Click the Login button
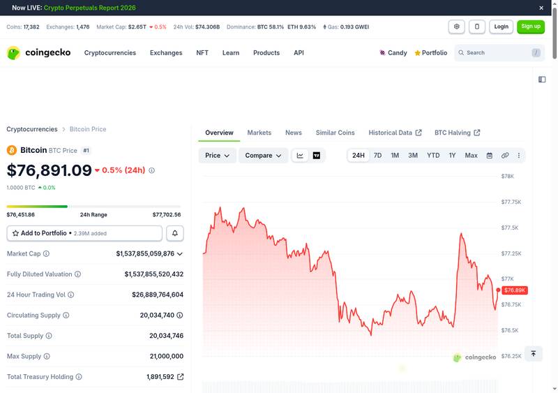558x393 pixels. [501, 27]
